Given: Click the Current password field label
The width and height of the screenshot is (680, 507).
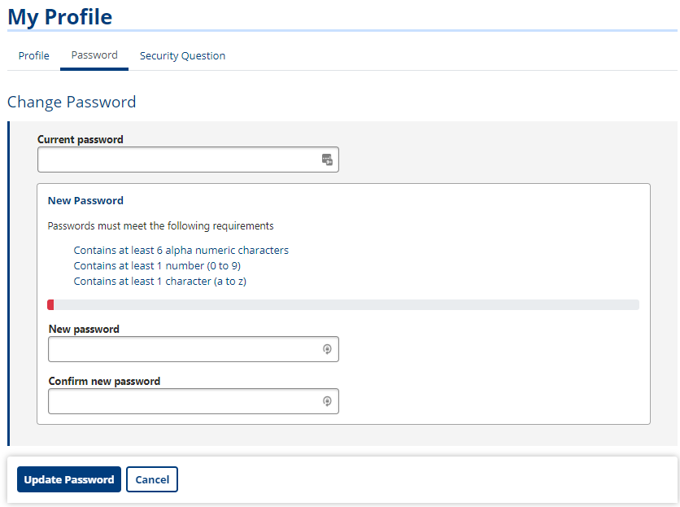Looking at the screenshot, I should tap(81, 139).
